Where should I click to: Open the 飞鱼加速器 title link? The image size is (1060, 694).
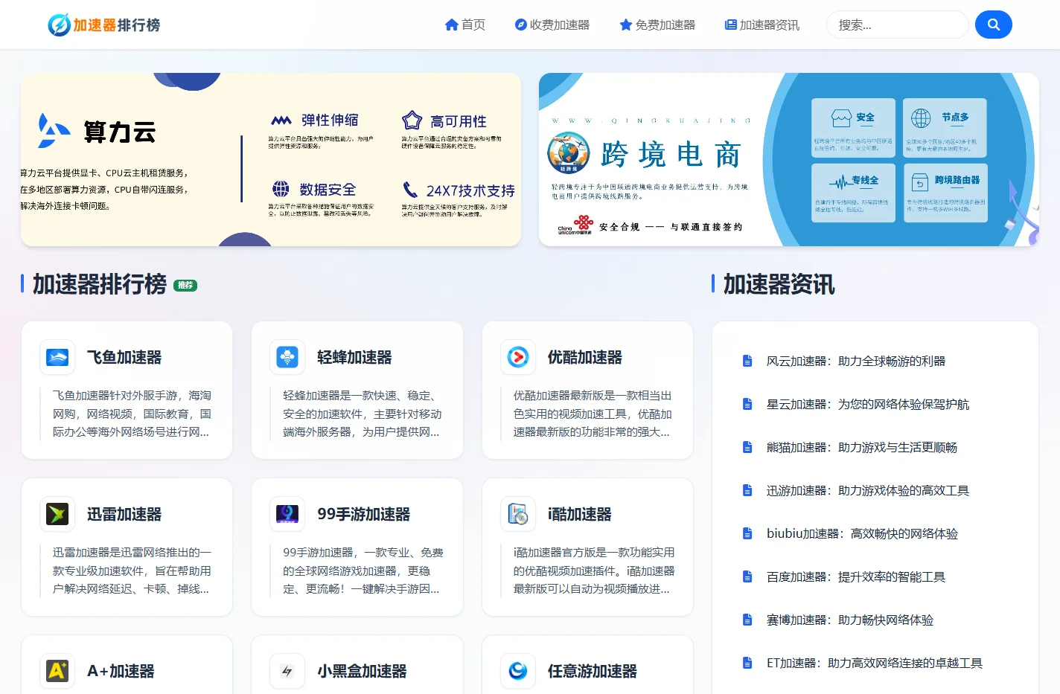124,357
